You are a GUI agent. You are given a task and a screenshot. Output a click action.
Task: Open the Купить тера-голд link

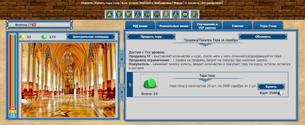click(x=107, y=3)
